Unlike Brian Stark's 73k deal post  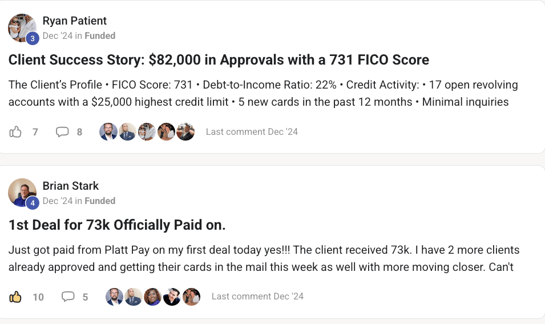pyautogui.click(x=15, y=297)
